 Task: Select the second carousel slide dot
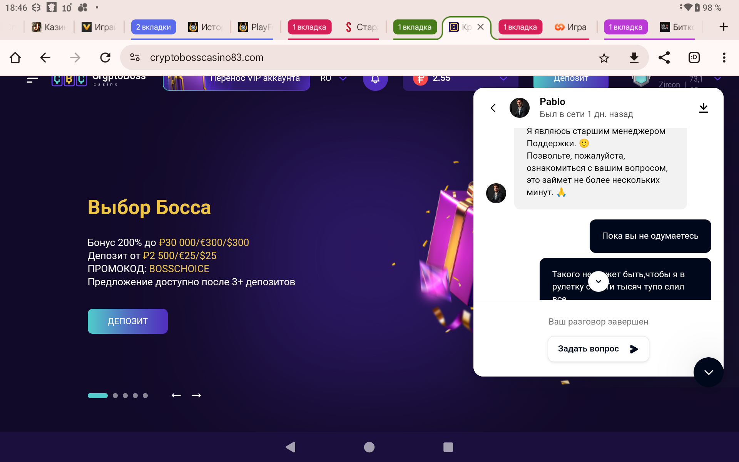click(x=115, y=395)
